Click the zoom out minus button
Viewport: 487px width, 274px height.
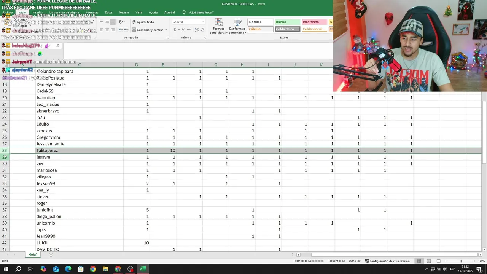click(x=446, y=261)
